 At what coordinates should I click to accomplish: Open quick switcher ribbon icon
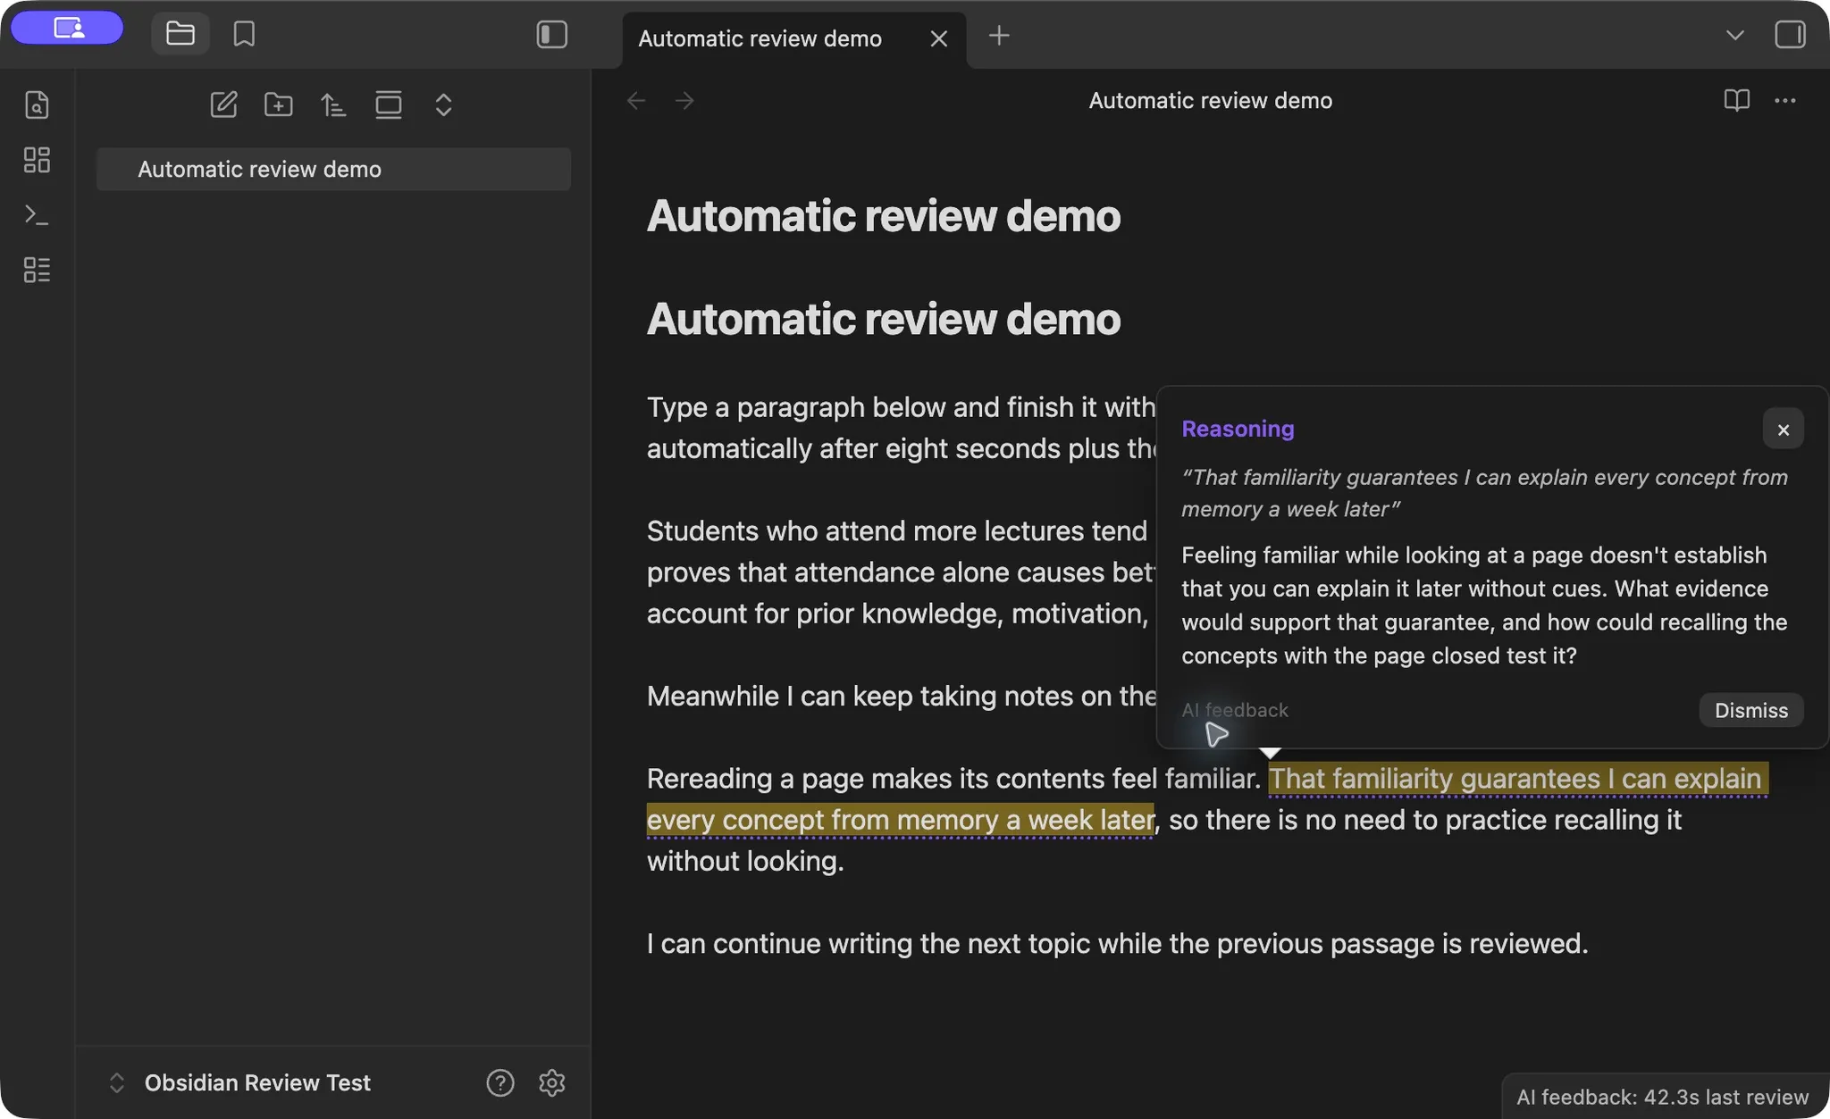tap(37, 104)
